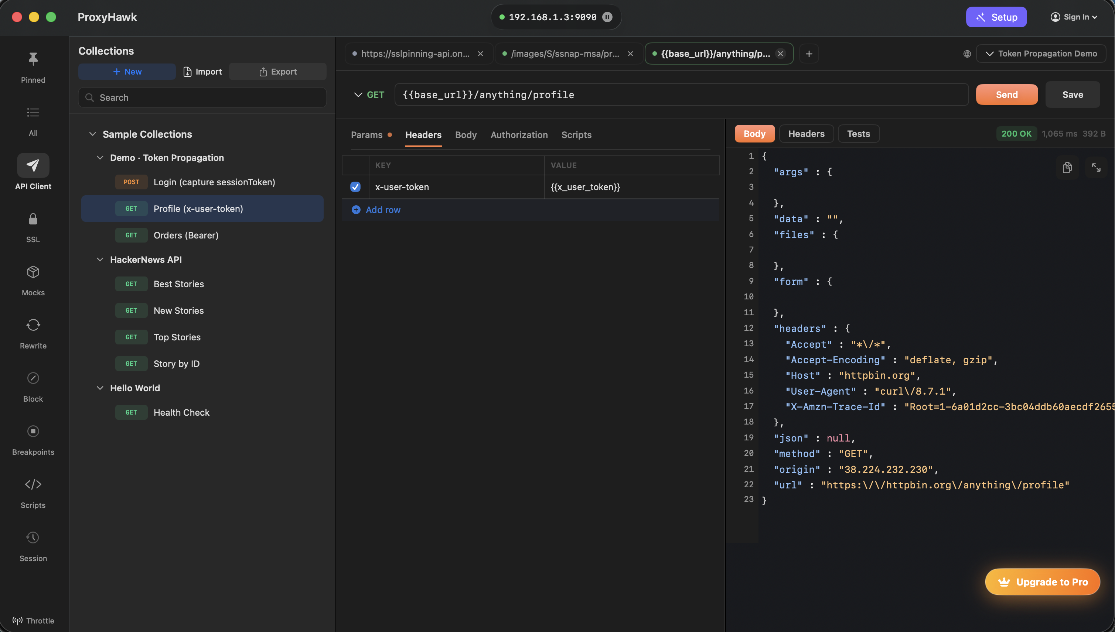Open the Throttle control
The width and height of the screenshot is (1115, 632).
pos(33,621)
